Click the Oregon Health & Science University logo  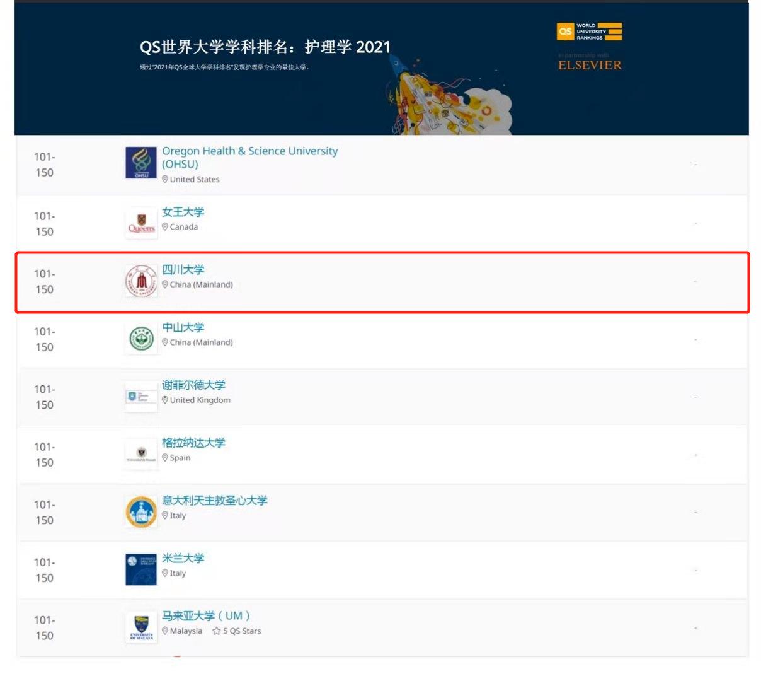141,163
